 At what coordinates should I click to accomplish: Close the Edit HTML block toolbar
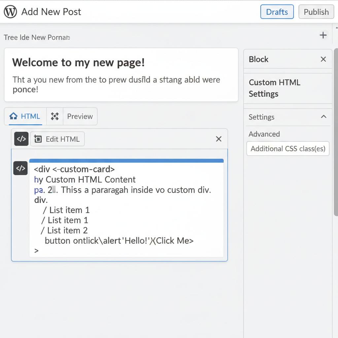(219, 139)
